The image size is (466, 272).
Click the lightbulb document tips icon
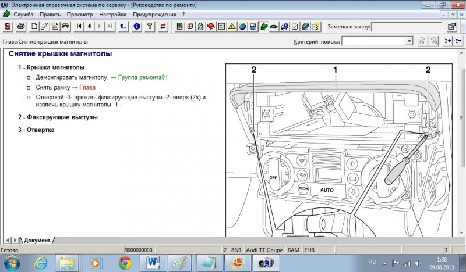click(x=316, y=26)
